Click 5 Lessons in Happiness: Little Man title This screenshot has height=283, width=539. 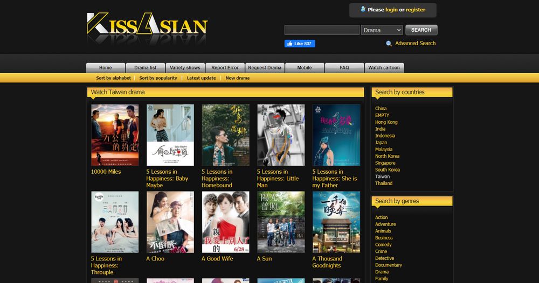pos(278,179)
